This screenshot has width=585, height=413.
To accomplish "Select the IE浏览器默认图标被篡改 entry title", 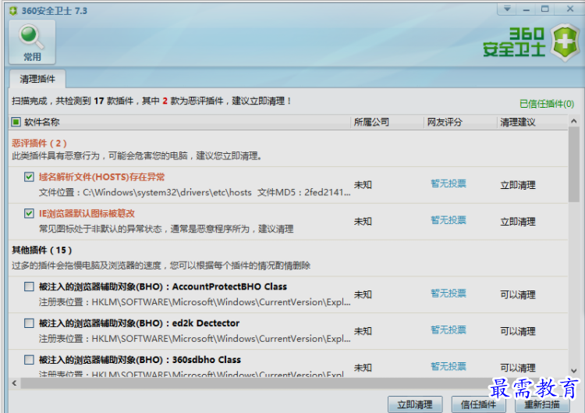I will 87,214.
